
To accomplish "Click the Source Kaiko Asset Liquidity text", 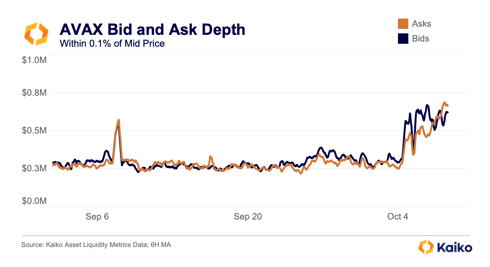I will pos(96,245).
